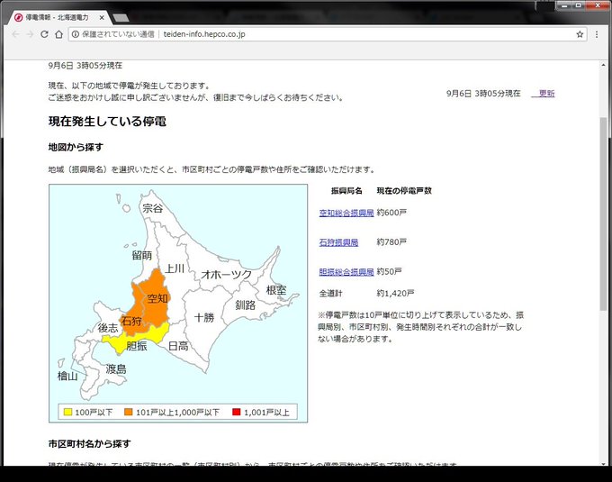The image size is (612, 482).
Task: Click the scrollbar up arrow
Action: (603, 65)
